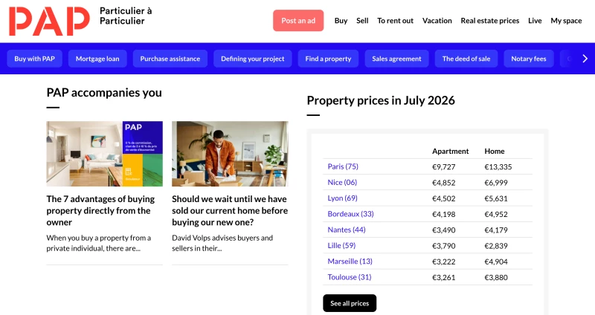
Task: Show more categories with right chevron arrow
Action: [585, 59]
